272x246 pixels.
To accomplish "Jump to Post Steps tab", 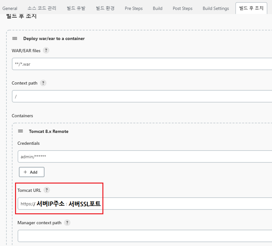I will point(182,8).
